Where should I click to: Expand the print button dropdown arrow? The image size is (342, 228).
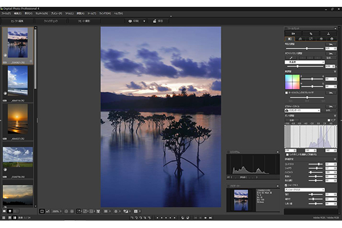click(144, 21)
